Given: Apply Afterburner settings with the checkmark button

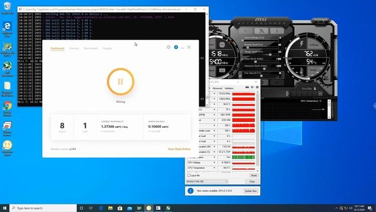Looking at the screenshot, I should 277,82.
